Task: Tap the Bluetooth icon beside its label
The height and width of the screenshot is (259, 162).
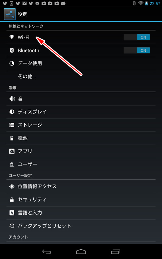Action: click(12, 51)
